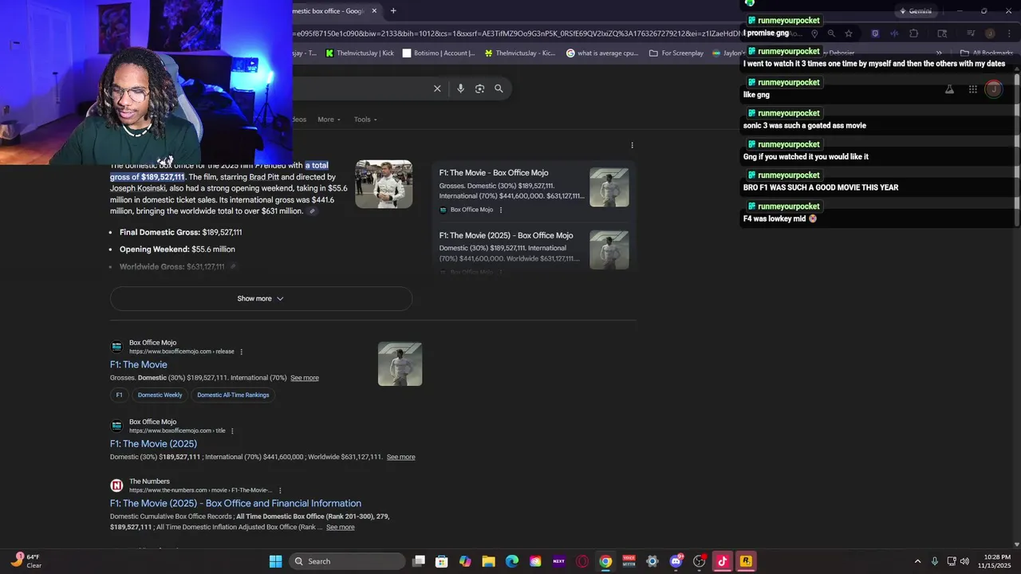Open the AI overview three-dot options
Viewport: 1021px width, 574px height.
point(632,145)
